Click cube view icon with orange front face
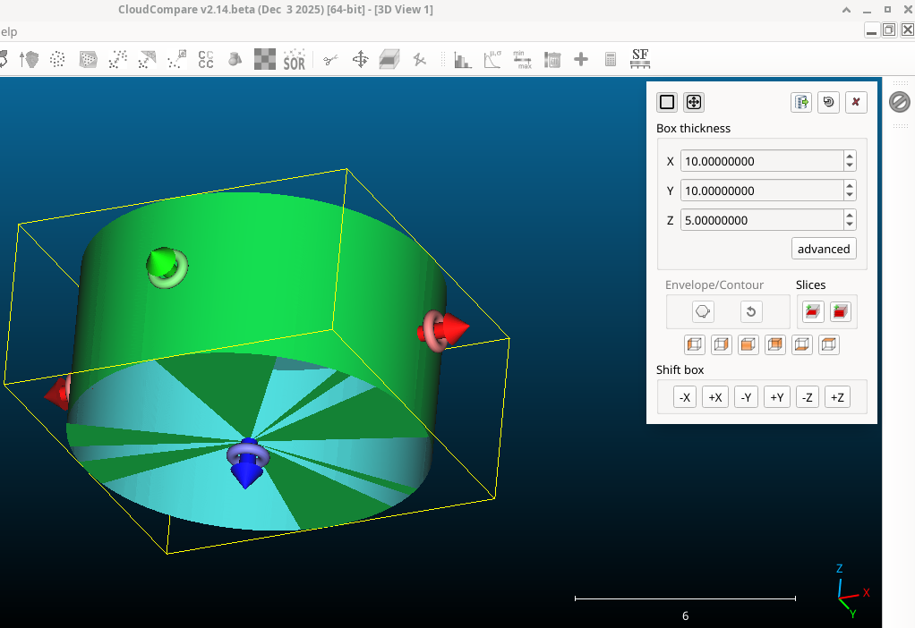Screen dimensions: 915x628 pyautogui.click(x=748, y=344)
